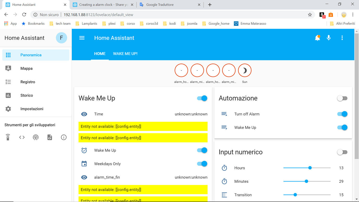Open the Templates developer tool

coord(50,137)
